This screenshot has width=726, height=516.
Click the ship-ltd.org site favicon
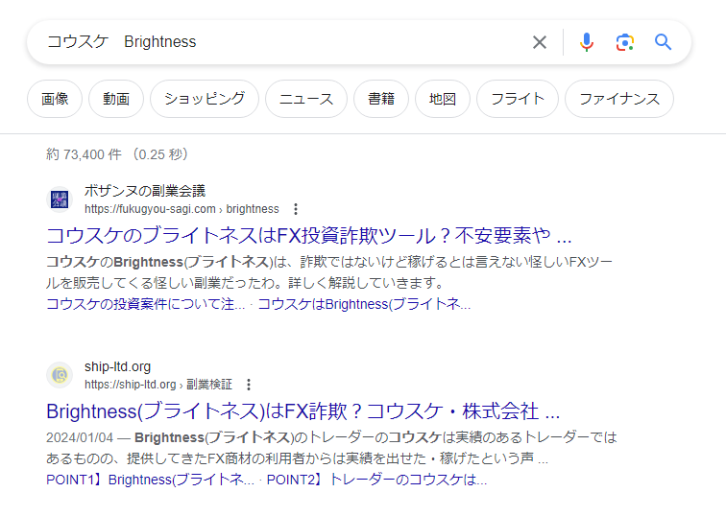(x=60, y=375)
